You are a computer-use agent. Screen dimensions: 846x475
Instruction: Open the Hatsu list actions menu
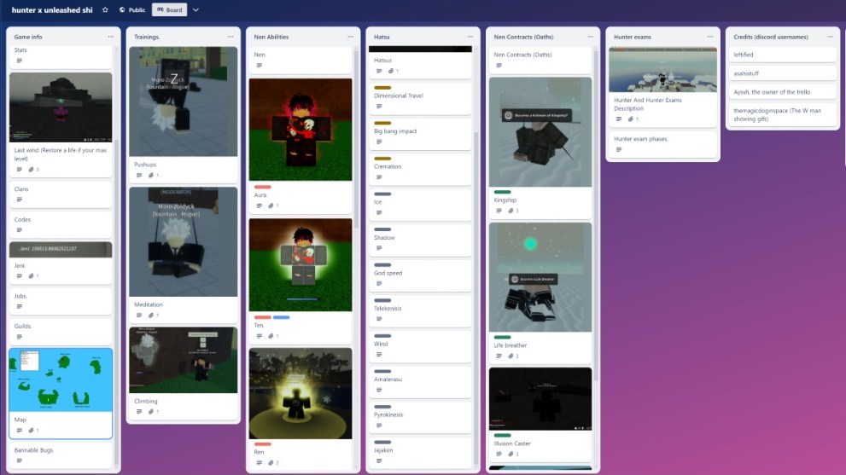click(x=470, y=37)
